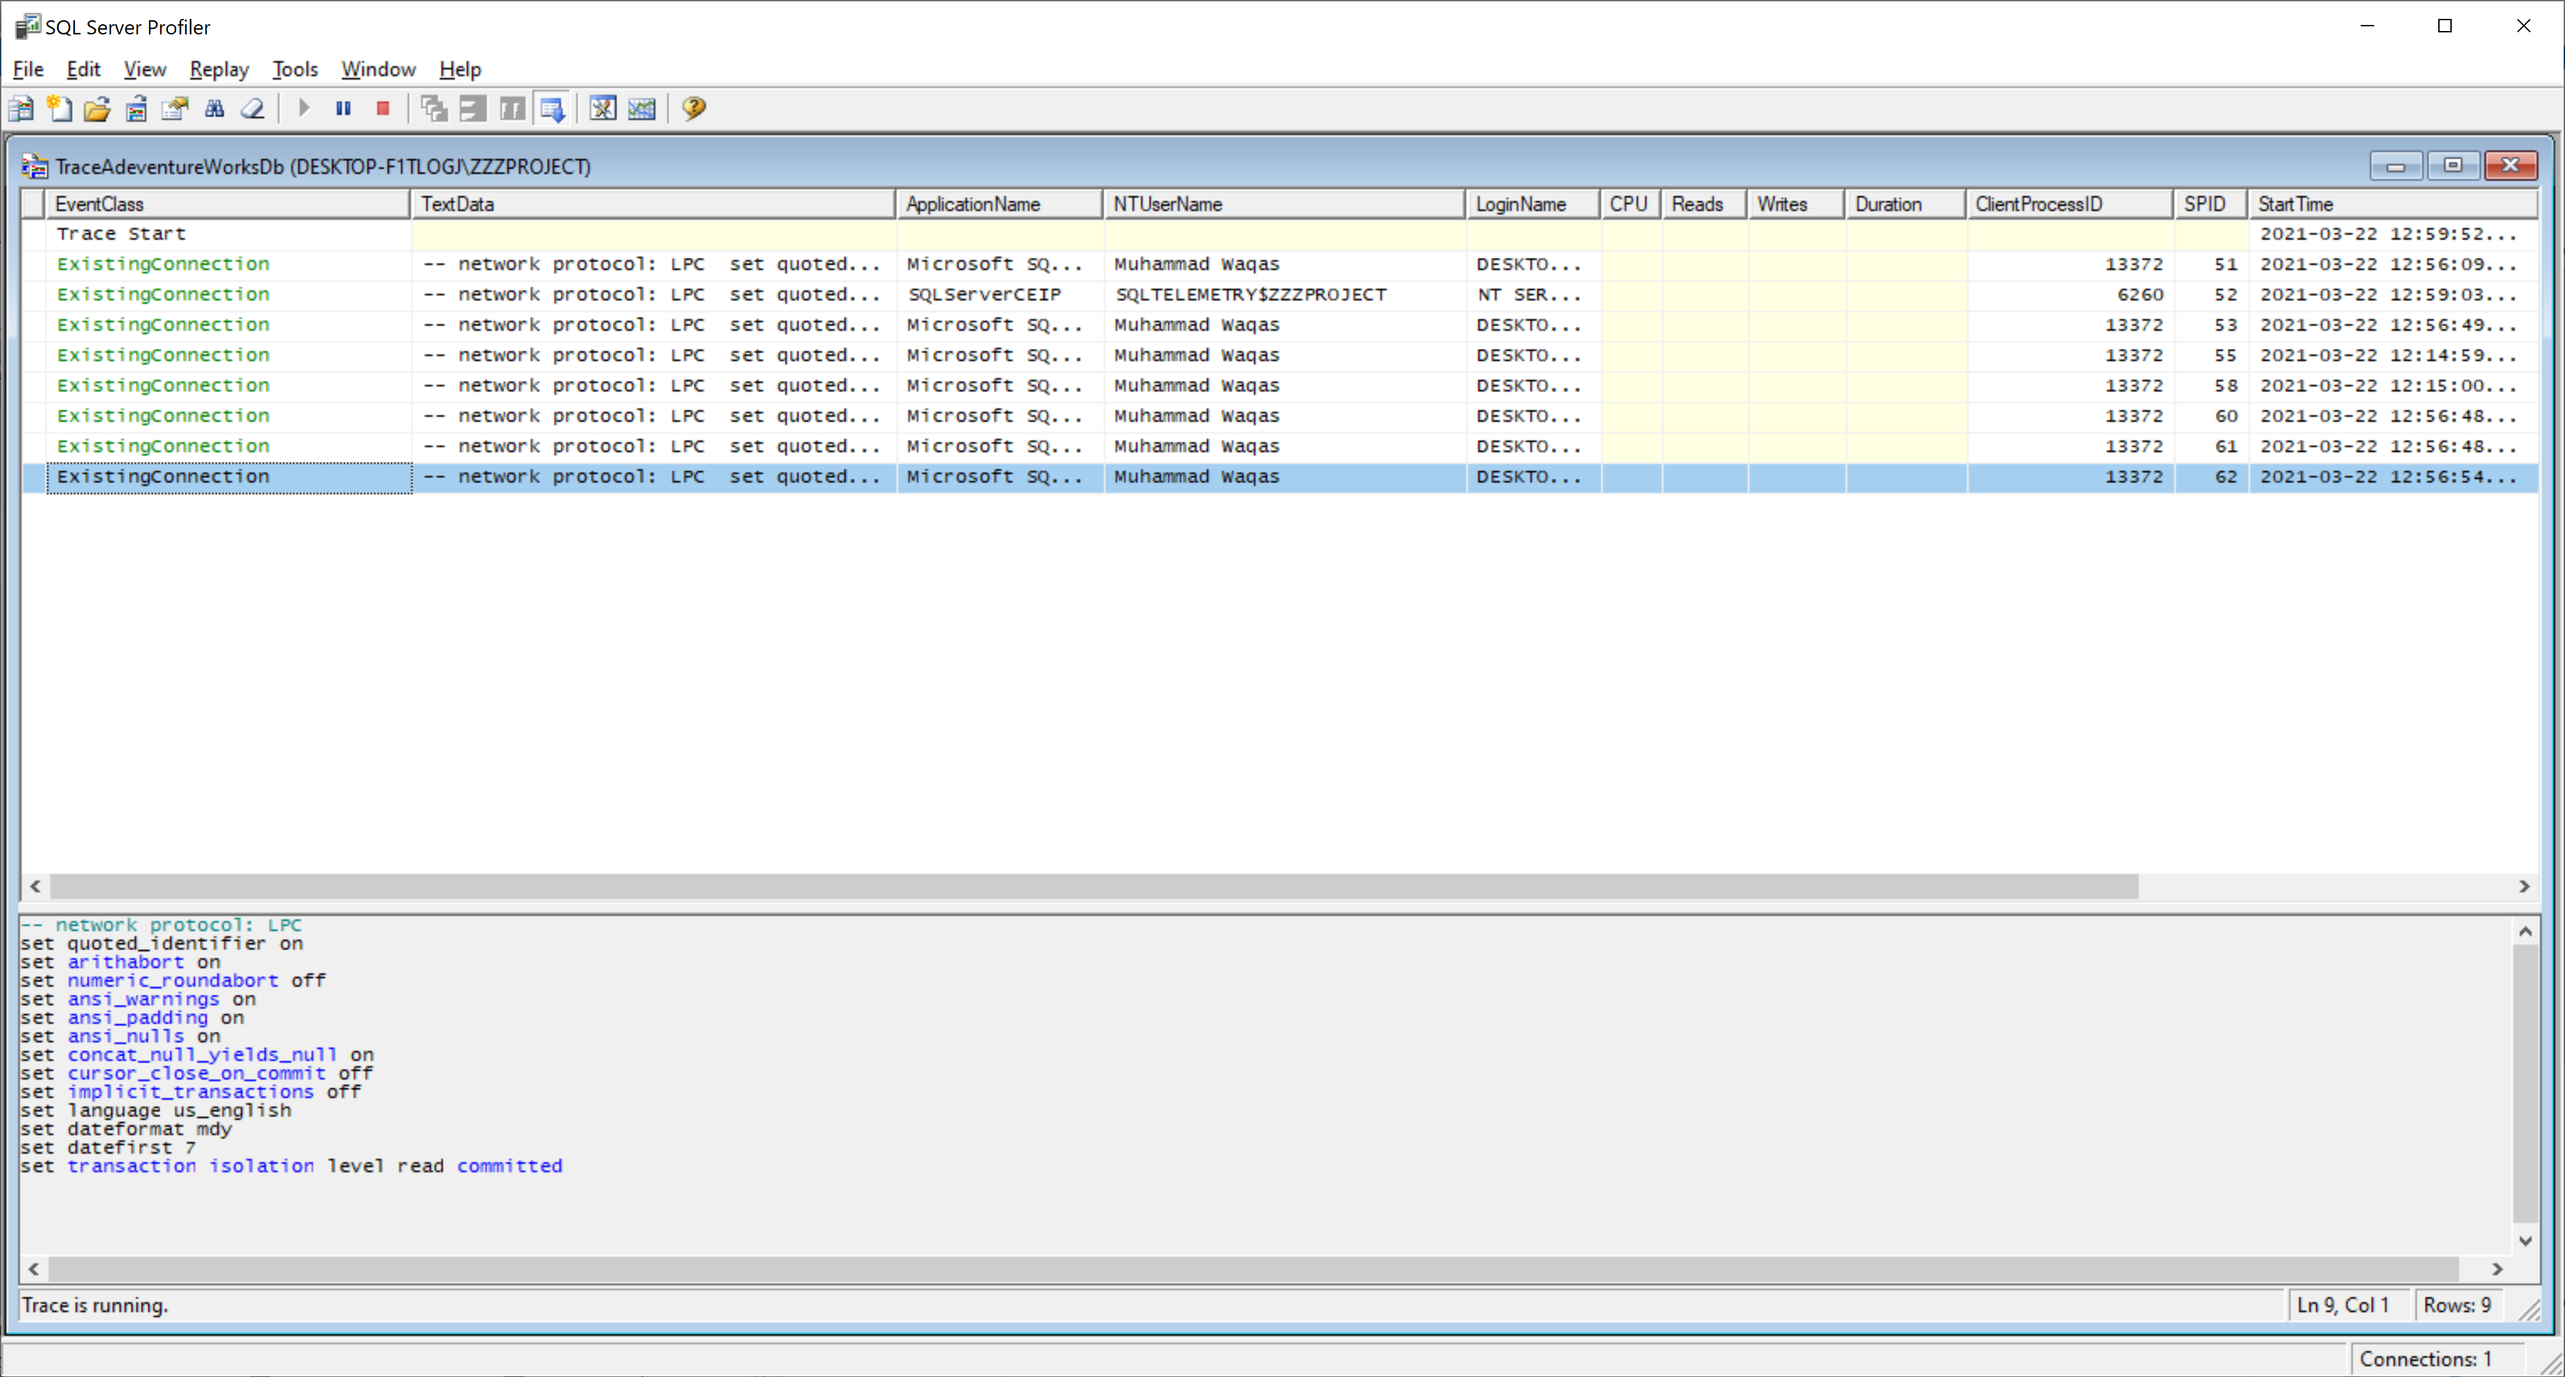Toggle the Auto Scroll Window button
The width and height of the screenshot is (2565, 1377).
553,109
